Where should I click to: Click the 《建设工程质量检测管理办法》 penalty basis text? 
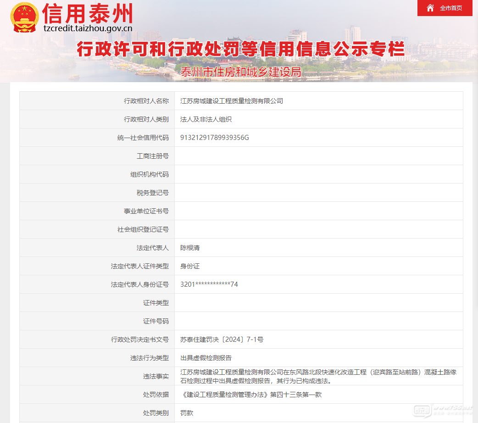250,395
